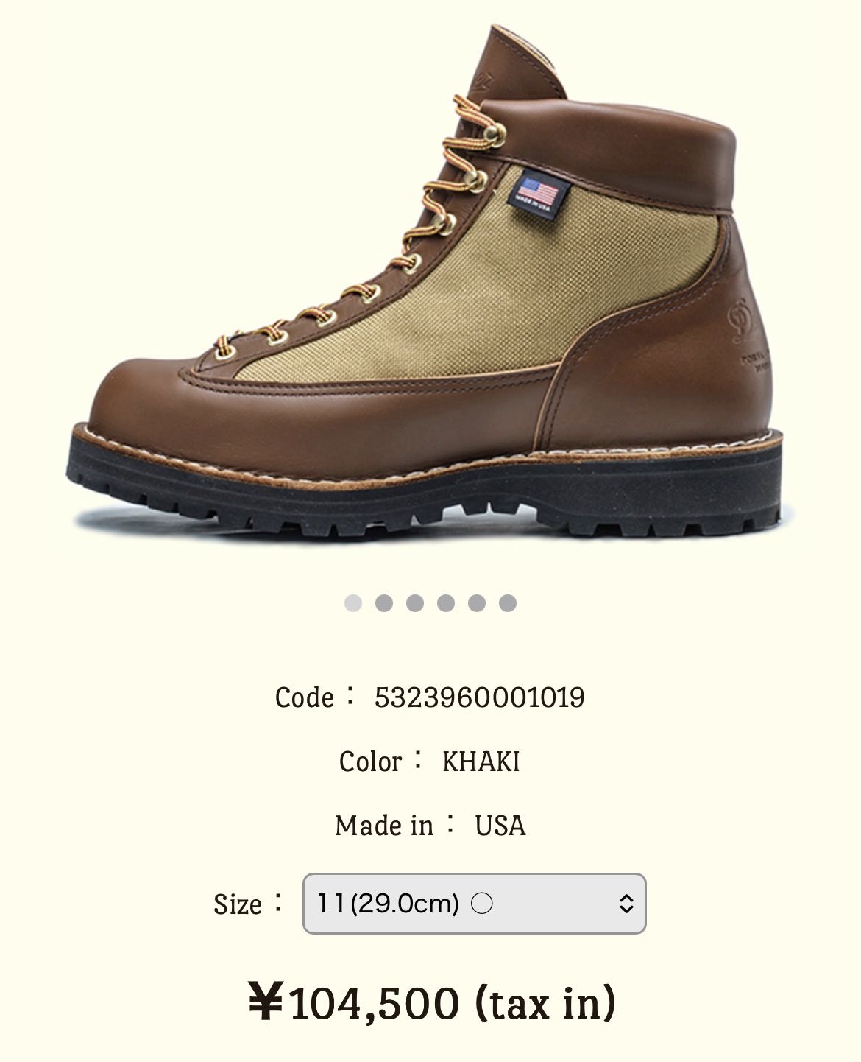Click the Made in label text
Screen dimensions: 861x1062
(x=384, y=826)
